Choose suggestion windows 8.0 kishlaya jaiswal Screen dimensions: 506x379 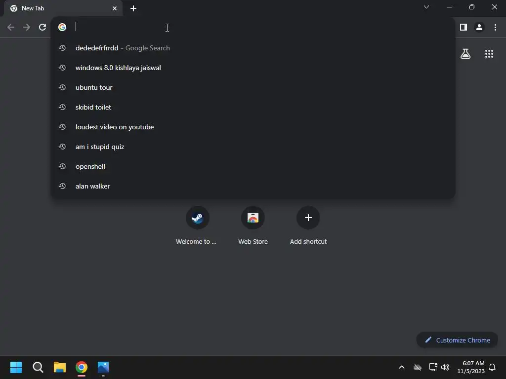point(253,68)
